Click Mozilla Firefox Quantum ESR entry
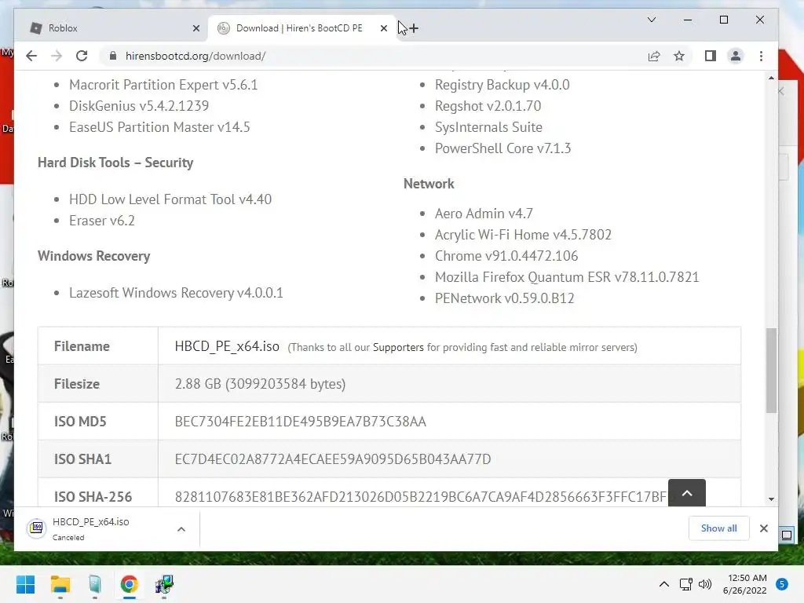 point(567,277)
